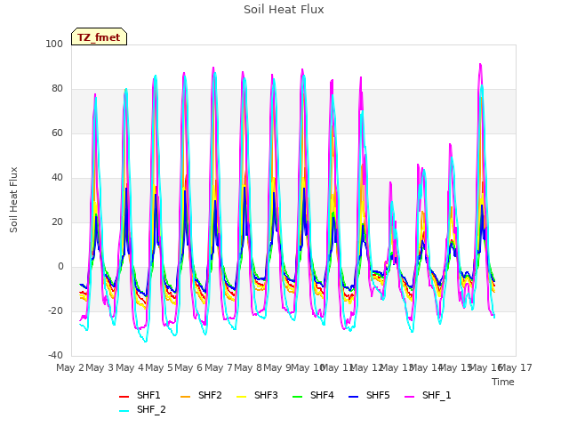This screenshot has width=569, height=427.
Task: Click the May 5 x-axis label
Action: click(x=159, y=367)
